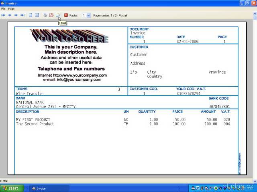Switch to two-page view

(x=37, y=15)
